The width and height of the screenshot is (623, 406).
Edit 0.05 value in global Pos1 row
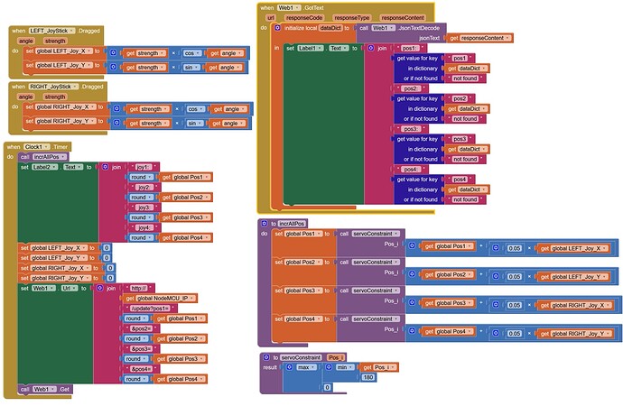514,248
